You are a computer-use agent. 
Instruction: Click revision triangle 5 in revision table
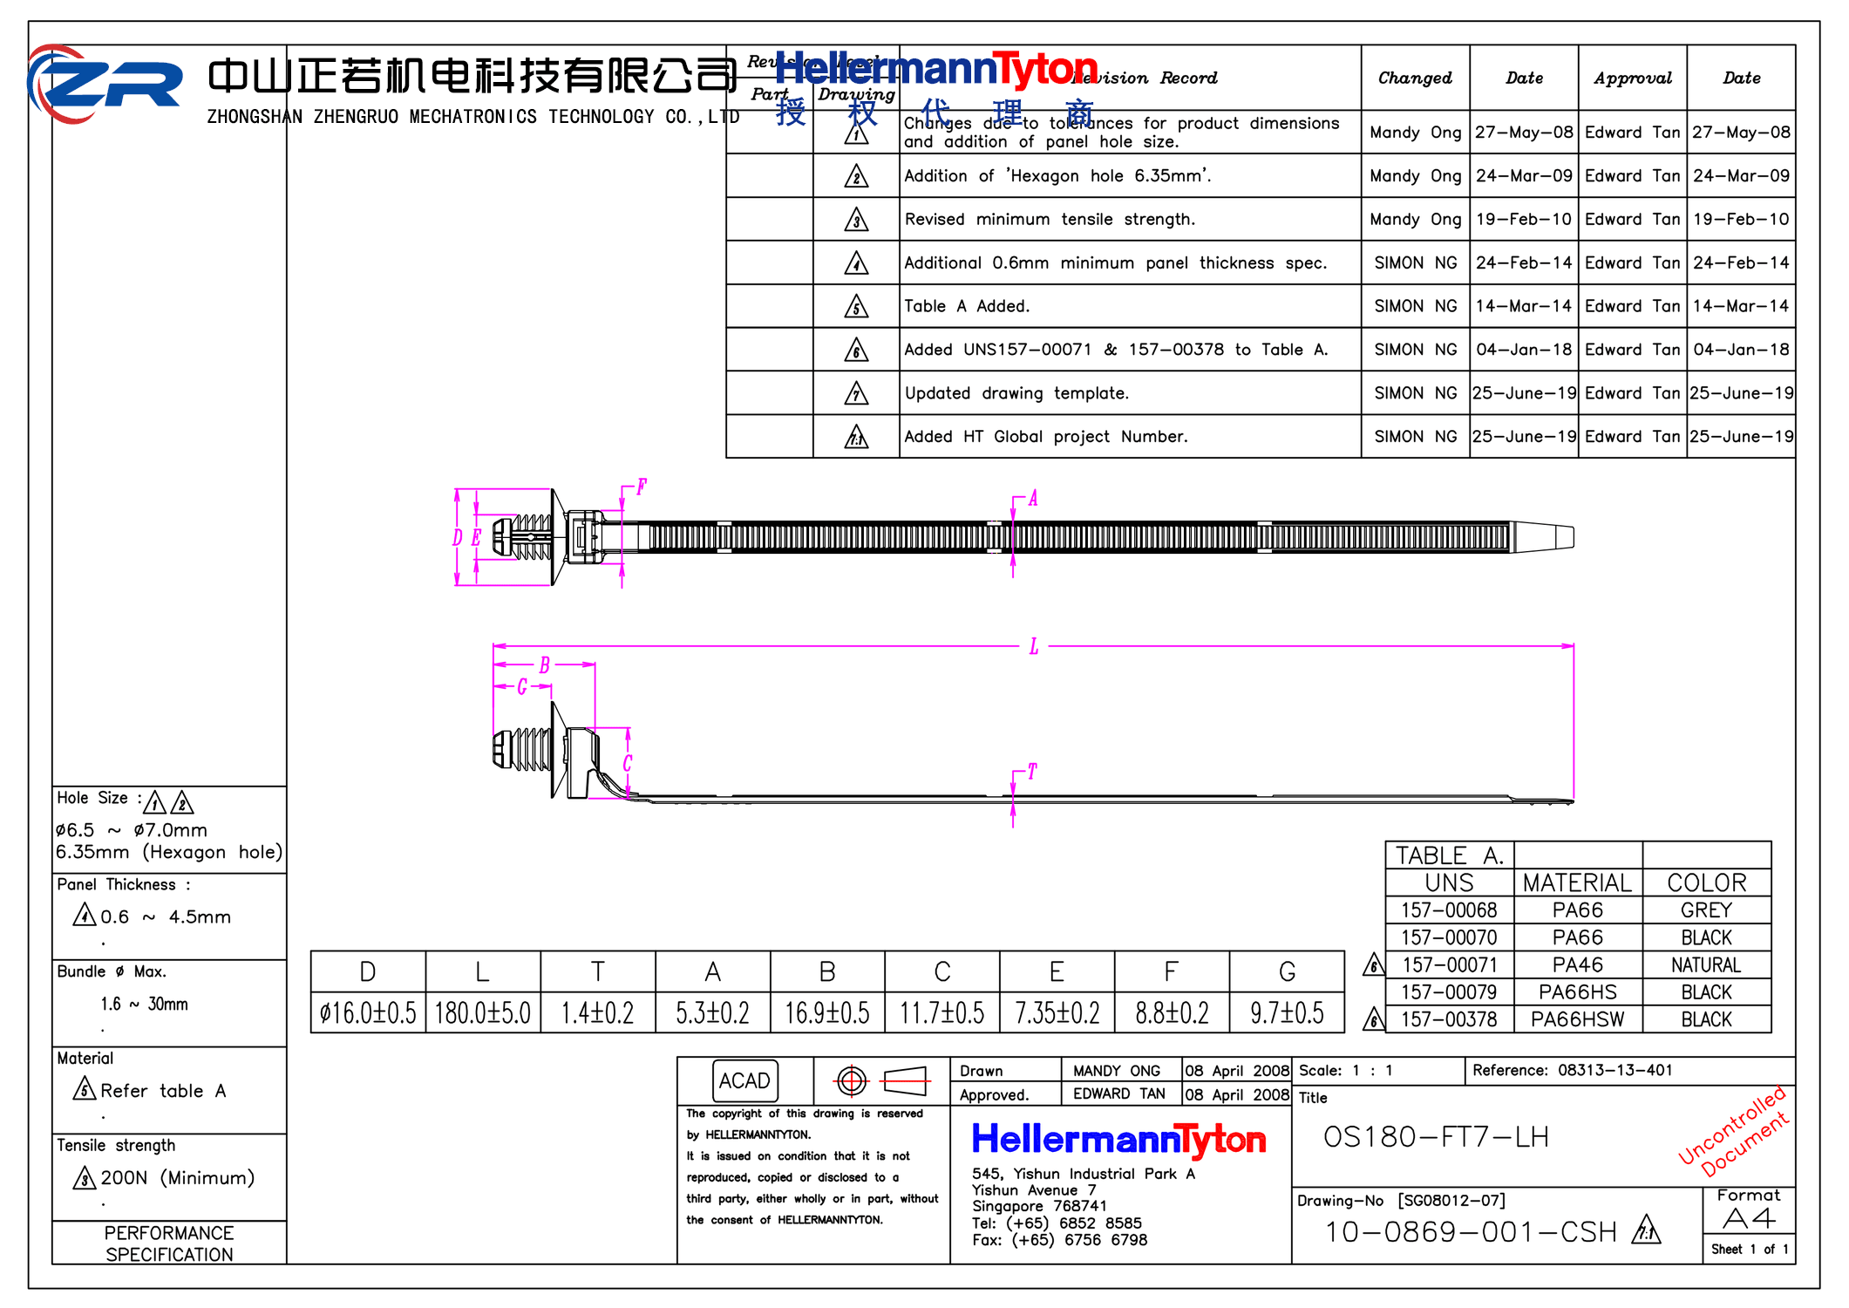(x=856, y=306)
